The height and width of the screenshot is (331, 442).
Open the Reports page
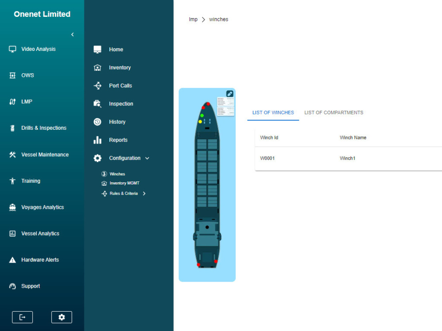coord(118,140)
